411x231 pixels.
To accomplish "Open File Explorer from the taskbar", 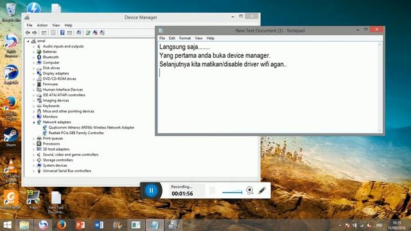I will (24, 225).
